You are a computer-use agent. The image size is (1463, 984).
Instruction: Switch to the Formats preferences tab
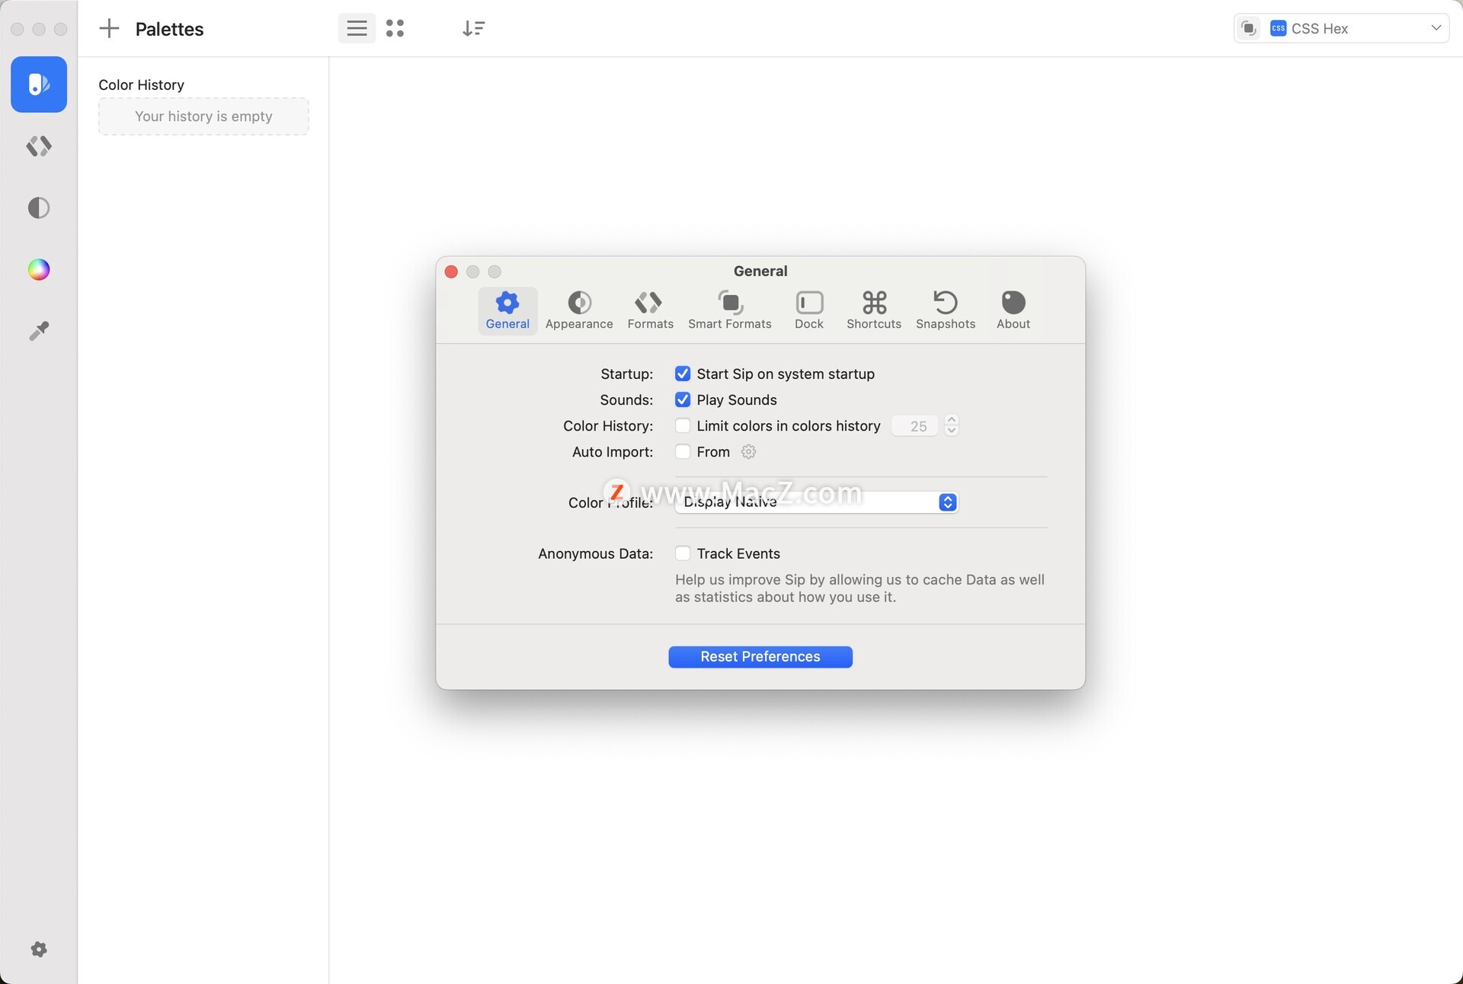click(650, 310)
